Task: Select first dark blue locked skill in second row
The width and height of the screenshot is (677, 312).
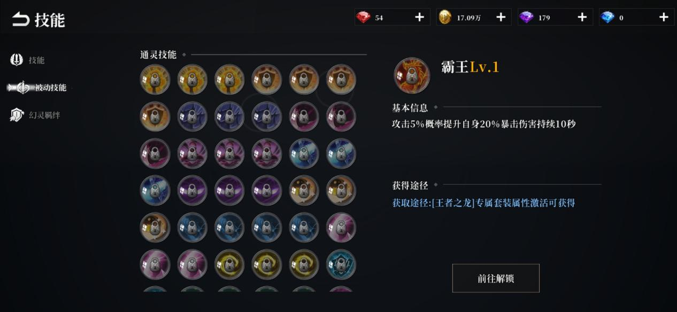Action: click(x=192, y=116)
